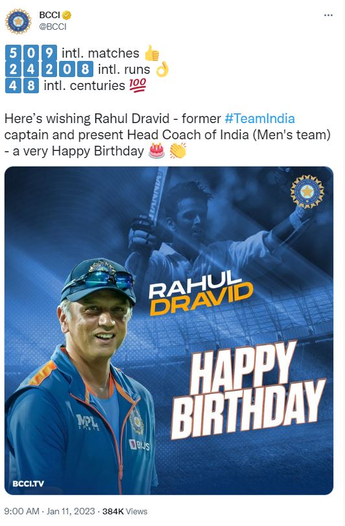This screenshot has height=526, width=345.
Task: Click the thumbs-up emoji after intl. matches
Action: (x=152, y=53)
